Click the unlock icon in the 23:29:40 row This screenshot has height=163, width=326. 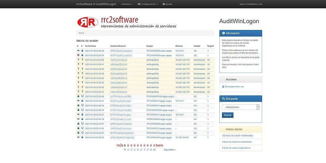coord(82,51)
